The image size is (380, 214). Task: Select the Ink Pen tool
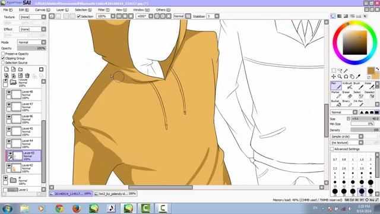[x=358, y=103]
